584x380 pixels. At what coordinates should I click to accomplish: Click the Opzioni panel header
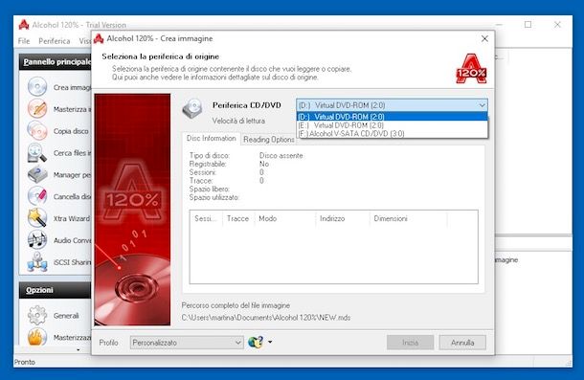point(56,290)
